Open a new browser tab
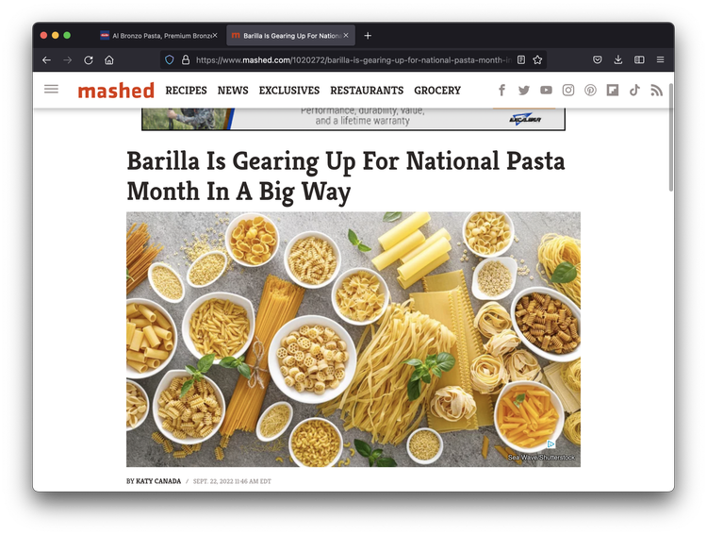This screenshot has height=535, width=707. (x=368, y=35)
